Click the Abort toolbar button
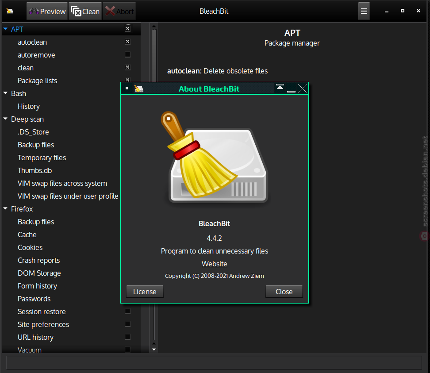 (x=119, y=11)
